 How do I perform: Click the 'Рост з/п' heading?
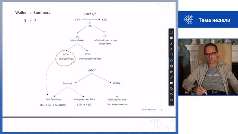pyautogui.click(x=90, y=14)
